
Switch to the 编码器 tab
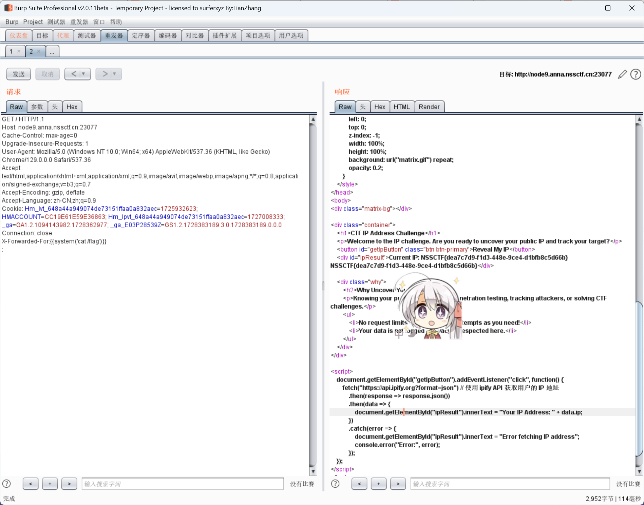coord(168,36)
